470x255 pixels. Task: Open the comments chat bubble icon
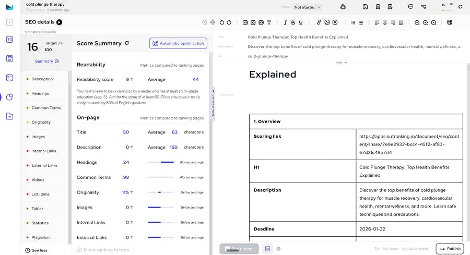coord(410,7)
